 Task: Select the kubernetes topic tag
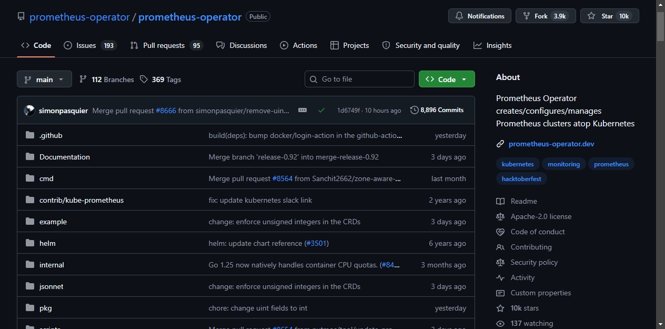(518, 164)
